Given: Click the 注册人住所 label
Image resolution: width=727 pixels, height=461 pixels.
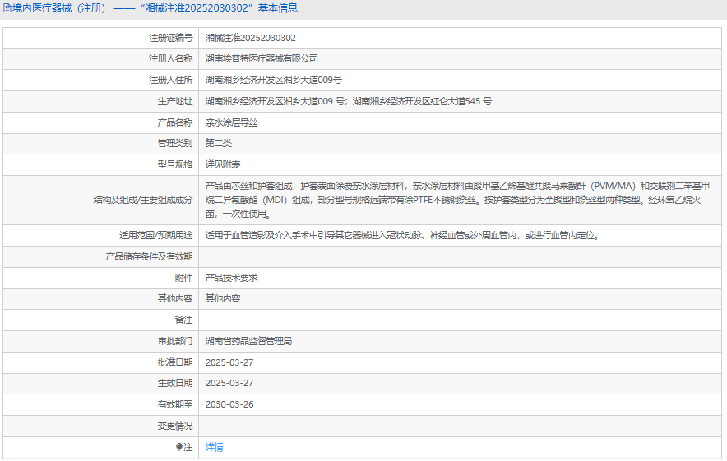Looking at the screenshot, I should click(170, 81).
